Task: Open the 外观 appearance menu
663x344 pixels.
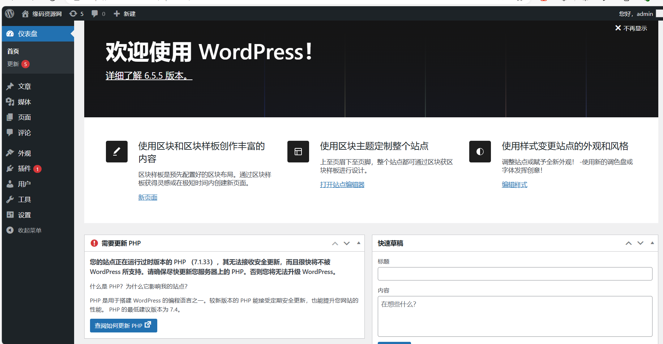Action: click(x=38, y=153)
